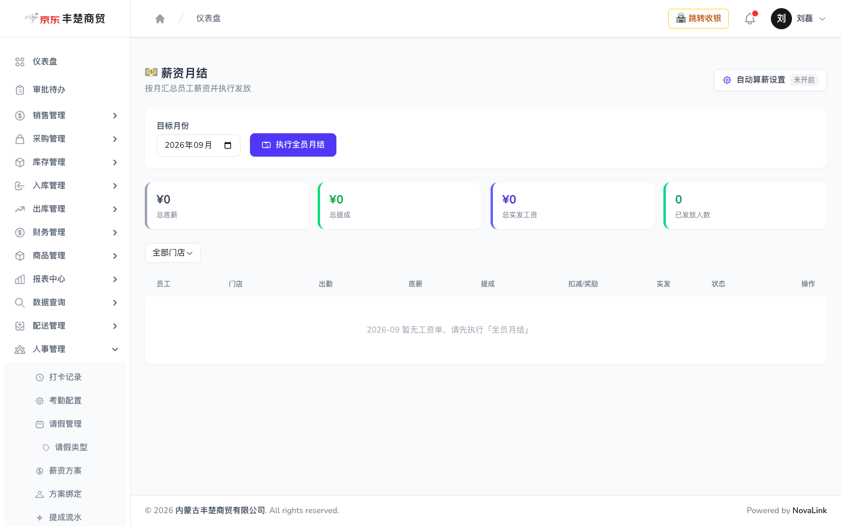
Task: Open 提成流水 submenu item
Action: click(x=65, y=517)
